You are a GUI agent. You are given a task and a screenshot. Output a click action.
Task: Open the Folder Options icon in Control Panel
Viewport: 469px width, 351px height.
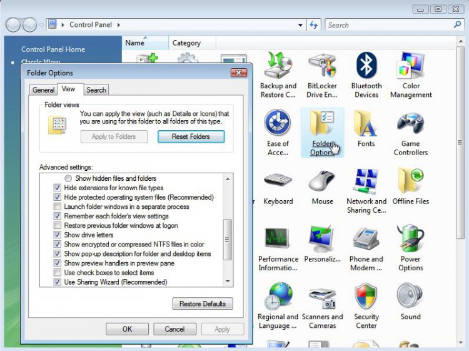point(322,133)
